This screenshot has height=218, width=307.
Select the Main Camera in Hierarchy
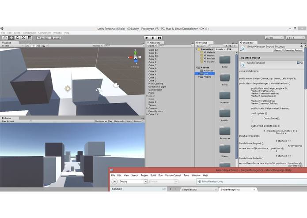155,84
